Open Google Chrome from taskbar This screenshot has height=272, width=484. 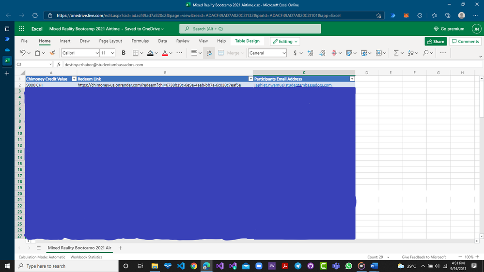click(194, 266)
